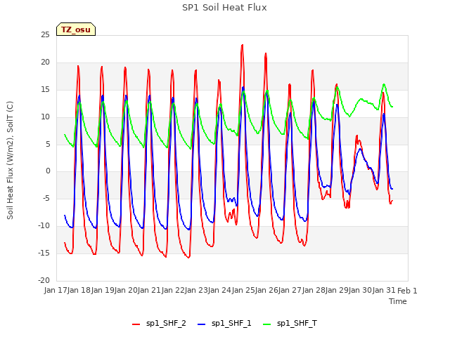Click the y-axis value 0

coord(48,171)
